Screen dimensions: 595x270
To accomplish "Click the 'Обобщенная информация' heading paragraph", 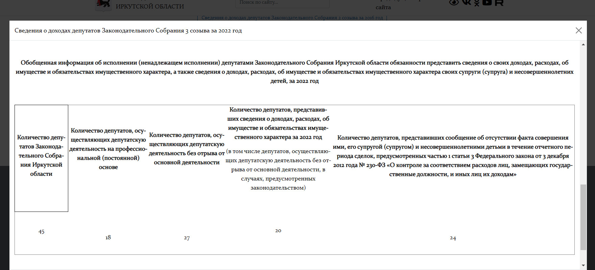I will 295,72.
